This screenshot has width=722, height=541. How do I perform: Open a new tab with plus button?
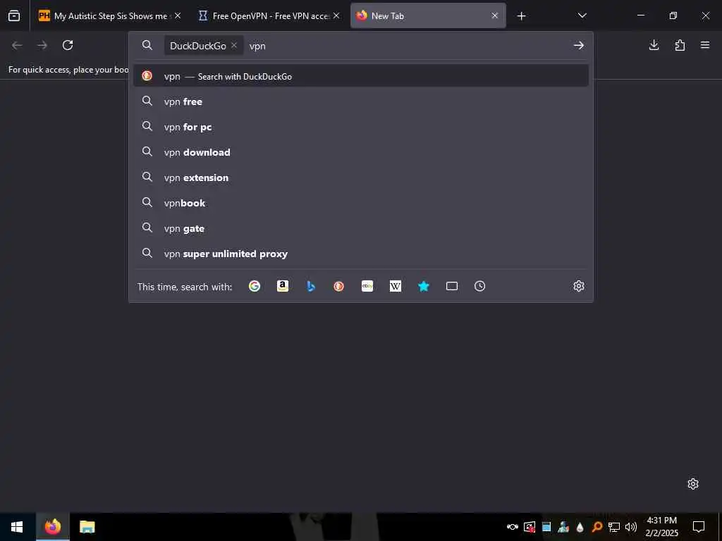pyautogui.click(x=521, y=16)
